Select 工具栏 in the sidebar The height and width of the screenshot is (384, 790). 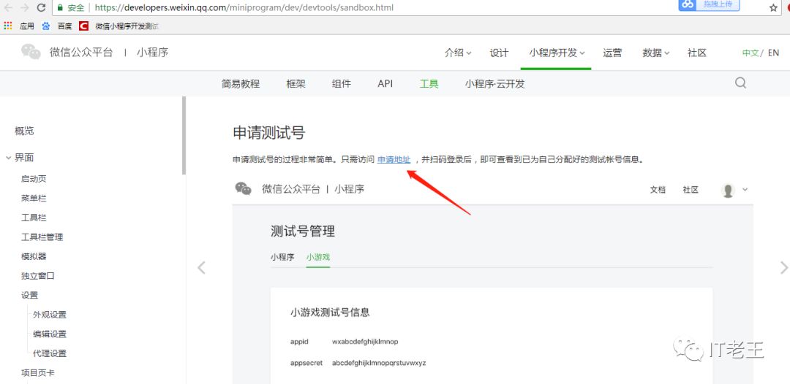pyautogui.click(x=34, y=218)
